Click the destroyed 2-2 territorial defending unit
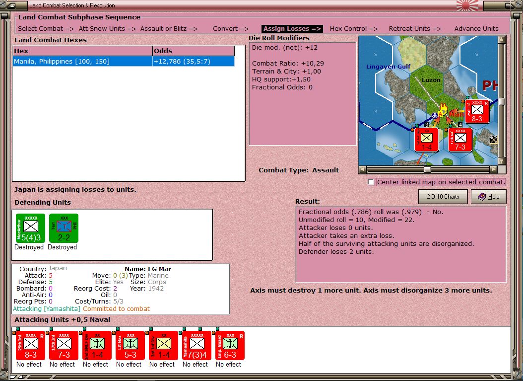 [64, 228]
